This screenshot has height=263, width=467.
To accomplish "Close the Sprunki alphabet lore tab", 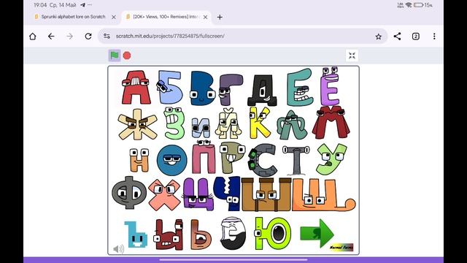I will [x=114, y=18].
